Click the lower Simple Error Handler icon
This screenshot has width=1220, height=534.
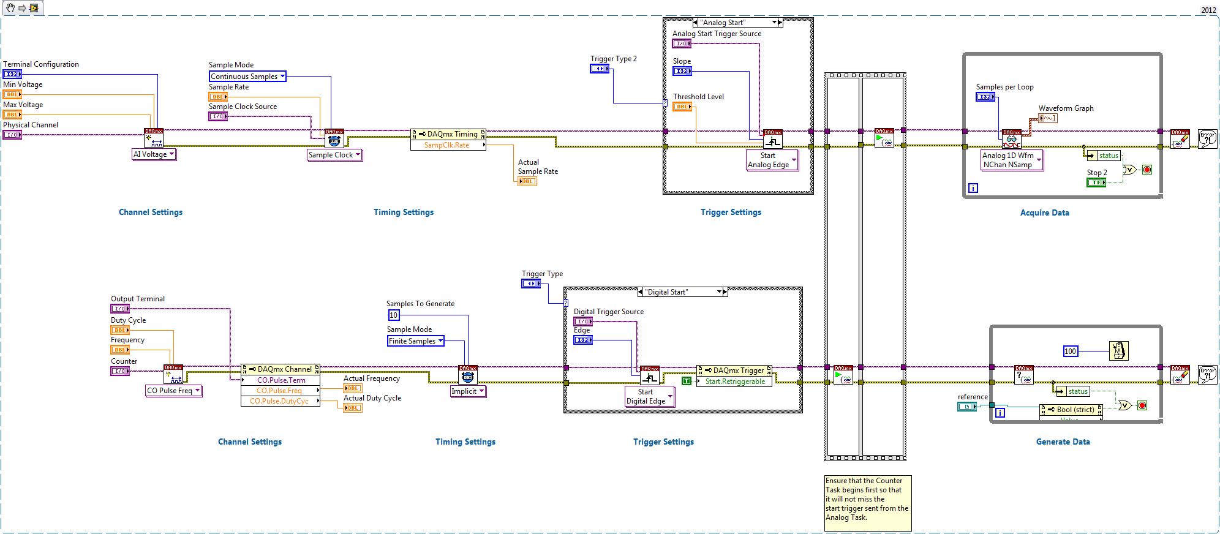coord(1208,375)
